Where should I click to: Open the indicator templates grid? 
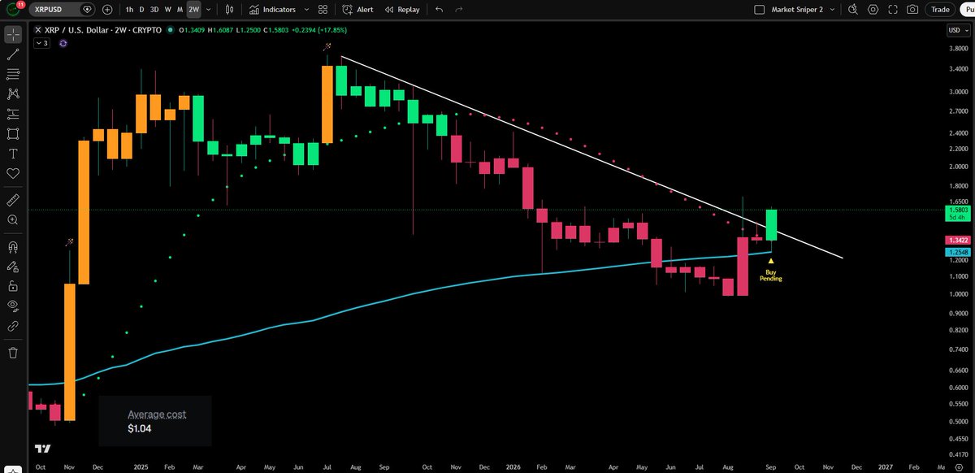(323, 10)
